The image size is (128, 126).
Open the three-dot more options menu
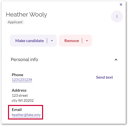(x=117, y=17)
